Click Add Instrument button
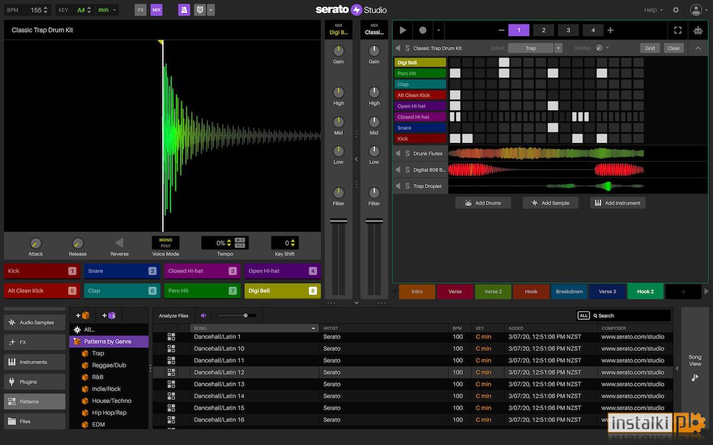This screenshot has height=445, width=713. coord(617,203)
